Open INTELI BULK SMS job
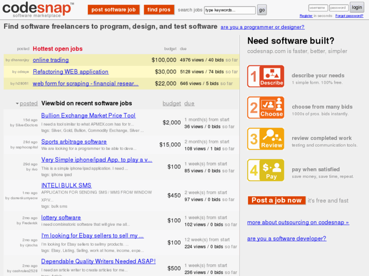 point(66,185)
